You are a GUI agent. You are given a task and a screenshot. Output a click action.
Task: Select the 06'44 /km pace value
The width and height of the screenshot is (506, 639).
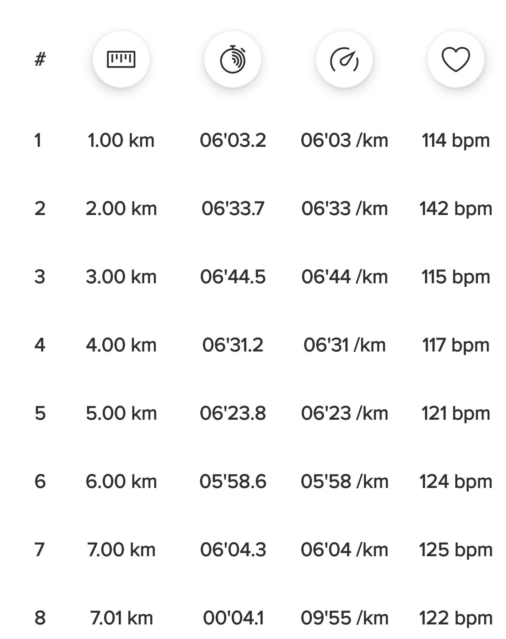coord(344,277)
